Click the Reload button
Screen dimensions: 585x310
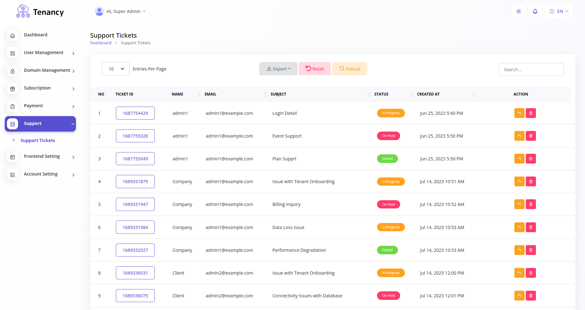point(349,69)
